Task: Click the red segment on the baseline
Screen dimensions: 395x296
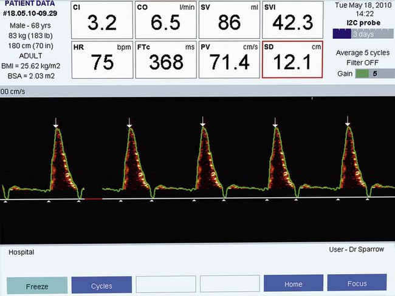Action: pos(93,198)
